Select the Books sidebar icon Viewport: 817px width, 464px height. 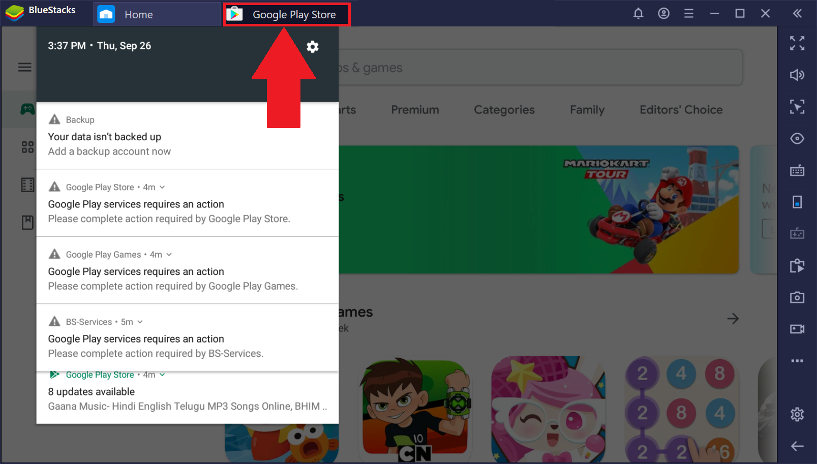point(27,223)
